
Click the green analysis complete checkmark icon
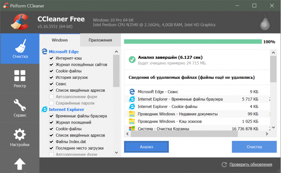click(132, 59)
